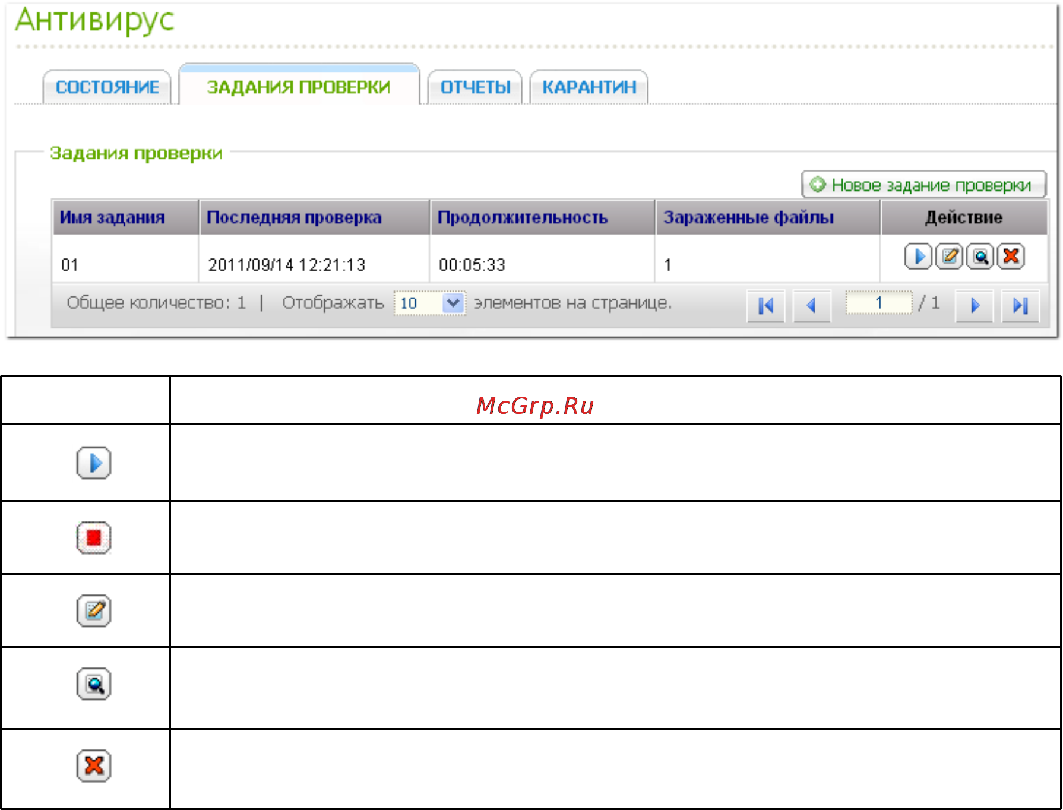Click the Антивирус page heading
This screenshot has height=810, width=1063.
point(94,21)
